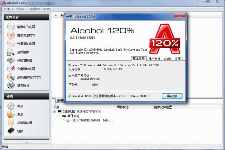Select the 虚拟驱动器 disk stack icon

click(11, 123)
